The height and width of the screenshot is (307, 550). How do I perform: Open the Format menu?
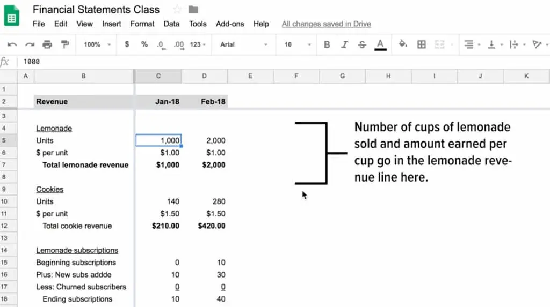point(142,24)
